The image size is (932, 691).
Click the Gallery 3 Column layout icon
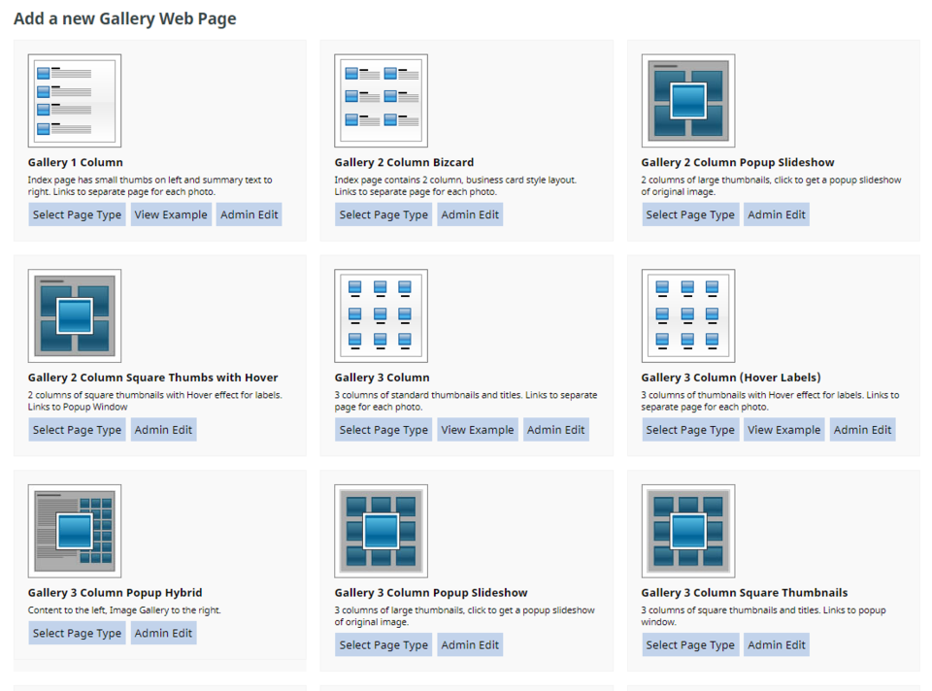(382, 316)
